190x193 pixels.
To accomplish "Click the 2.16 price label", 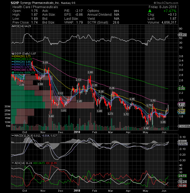I will [101, 91].
